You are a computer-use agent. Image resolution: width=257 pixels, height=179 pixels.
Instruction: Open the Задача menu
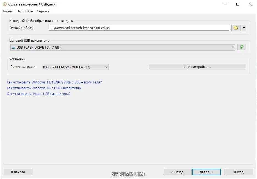7,11
